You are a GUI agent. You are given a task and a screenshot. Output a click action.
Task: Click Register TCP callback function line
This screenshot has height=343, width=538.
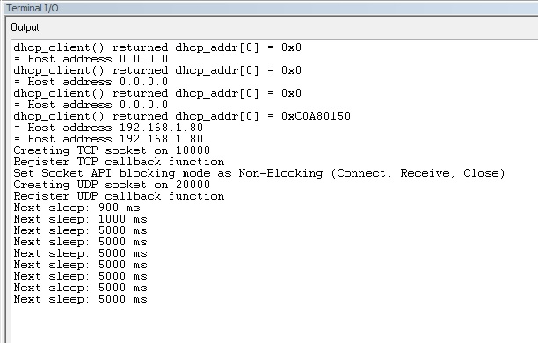point(119,162)
